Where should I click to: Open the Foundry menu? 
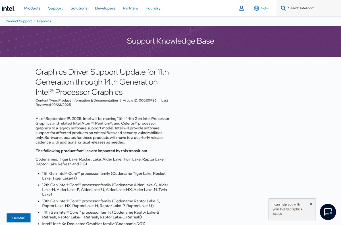coord(153,8)
